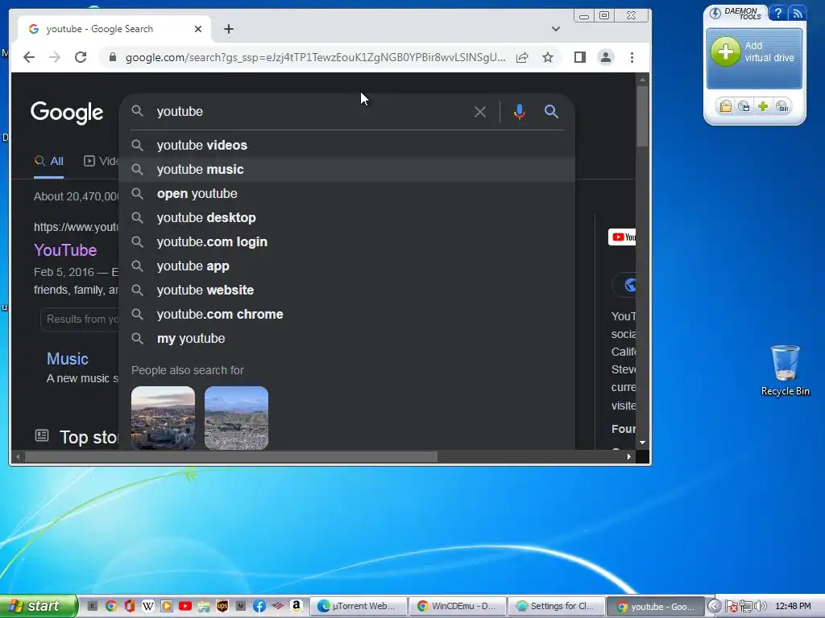The height and width of the screenshot is (618, 825).
Task: Open the Recycle Bin desktop icon
Action: (785, 370)
